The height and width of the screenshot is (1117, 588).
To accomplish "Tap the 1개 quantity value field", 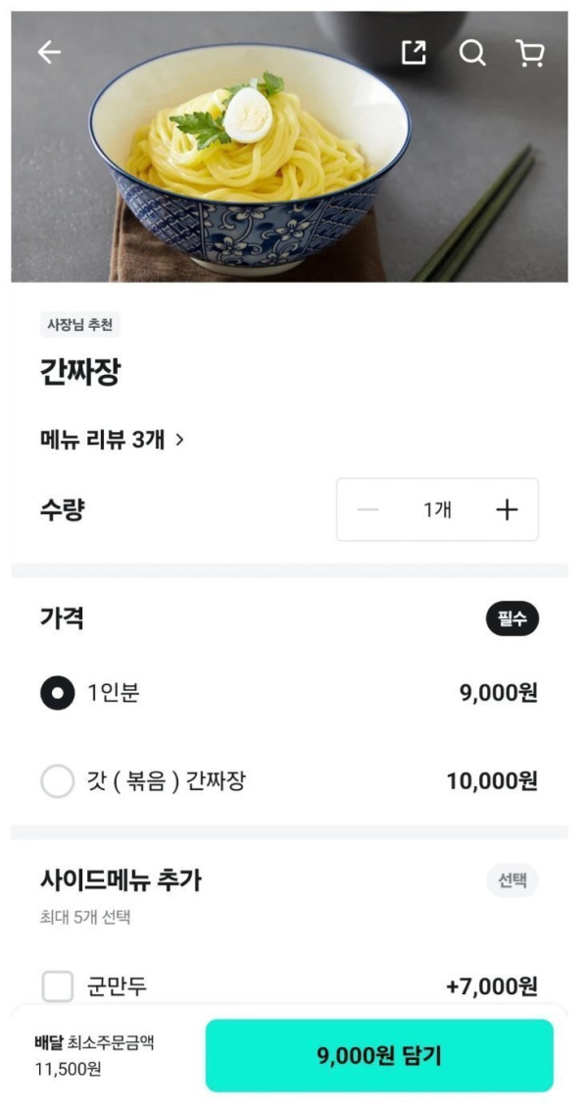I will pos(437,509).
